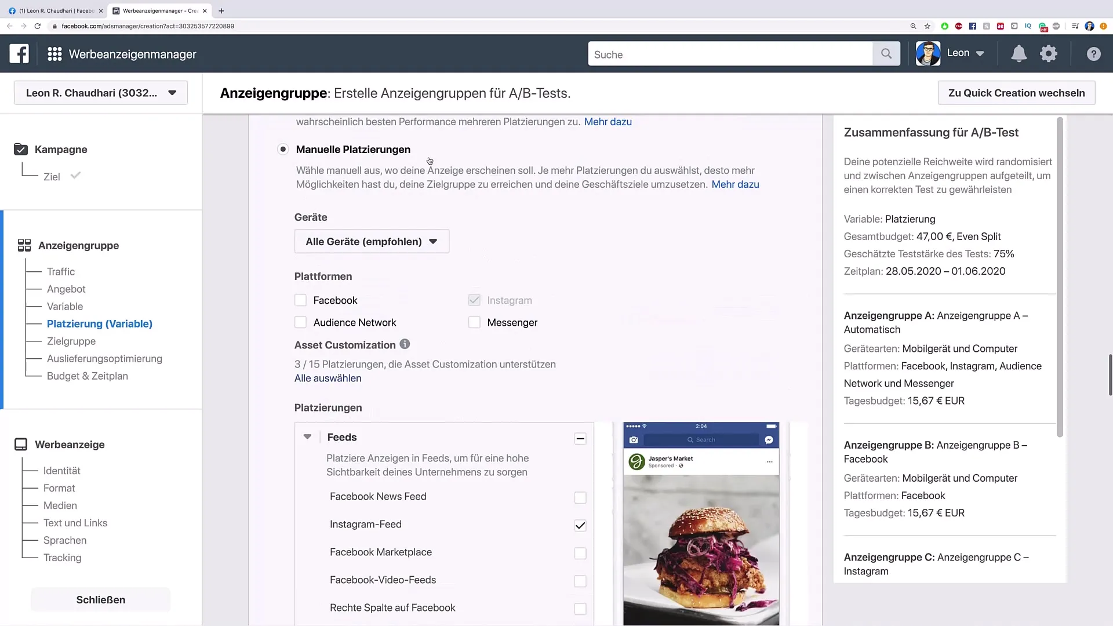
Task: Click the Werbeanzeigenmanager grid icon
Action: coord(53,53)
